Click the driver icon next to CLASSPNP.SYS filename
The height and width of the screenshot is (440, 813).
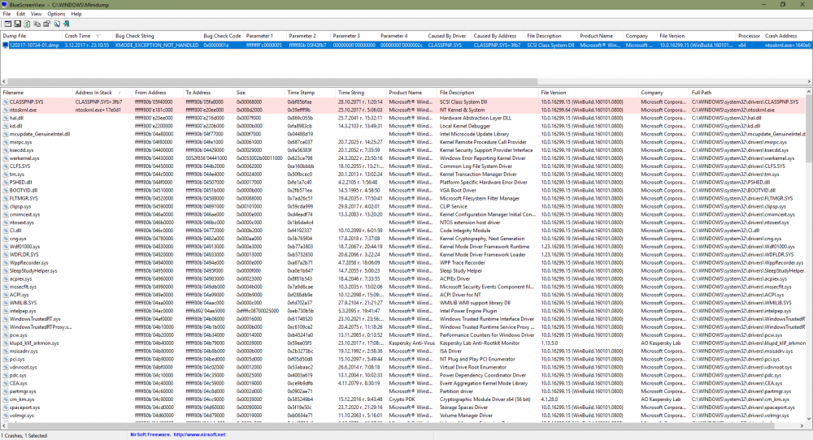click(x=6, y=102)
